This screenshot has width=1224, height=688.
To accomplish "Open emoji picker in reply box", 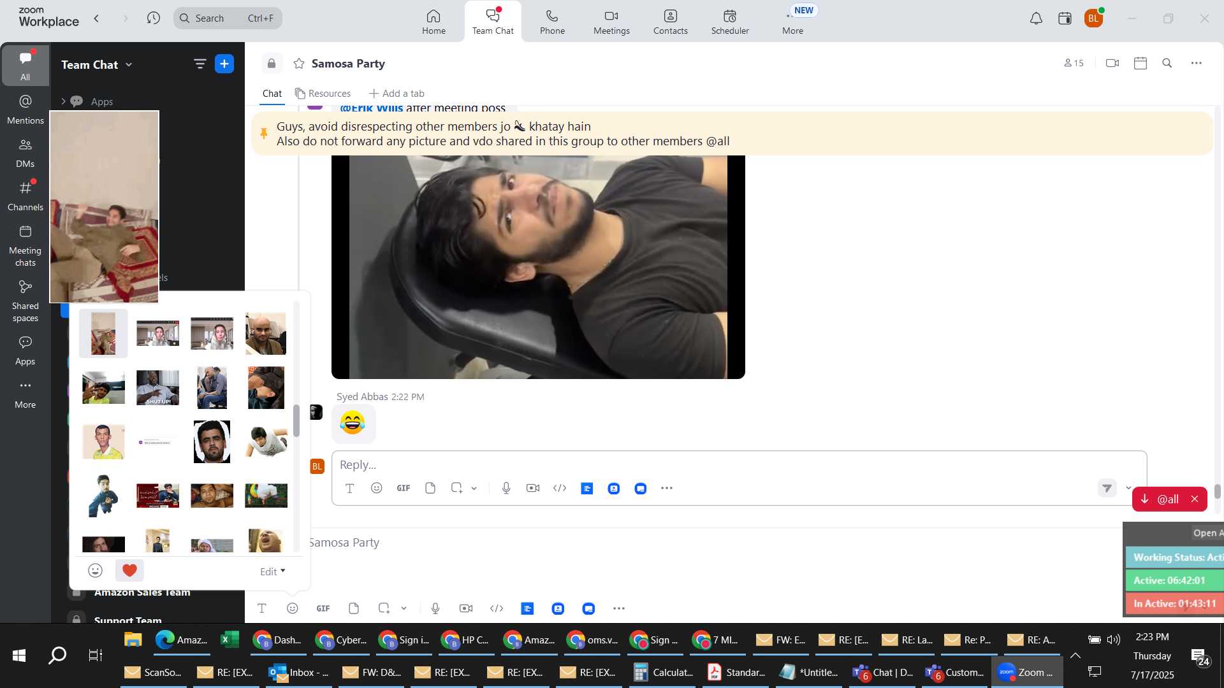I will [x=377, y=488].
